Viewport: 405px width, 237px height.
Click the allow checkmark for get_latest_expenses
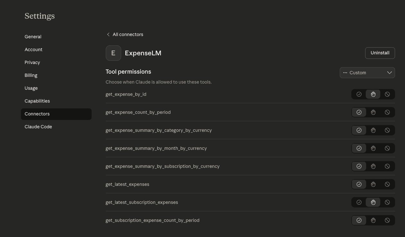[x=359, y=184]
